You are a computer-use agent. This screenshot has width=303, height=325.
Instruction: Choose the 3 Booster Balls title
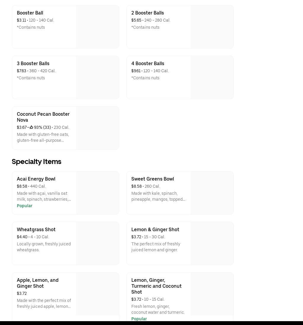click(33, 63)
